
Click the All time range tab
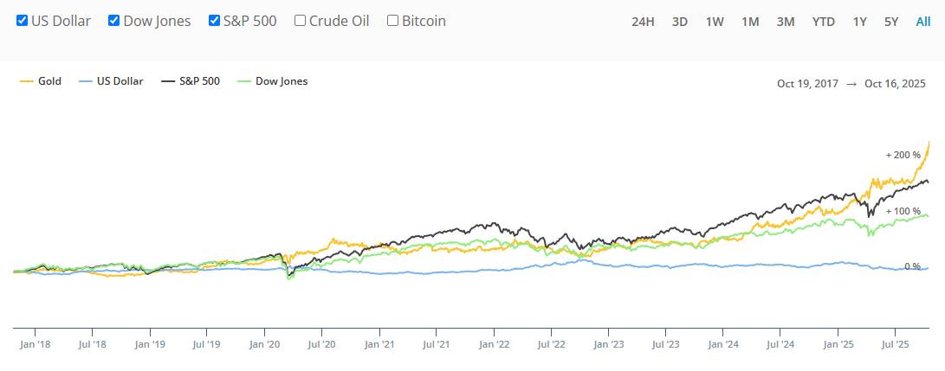(x=923, y=22)
